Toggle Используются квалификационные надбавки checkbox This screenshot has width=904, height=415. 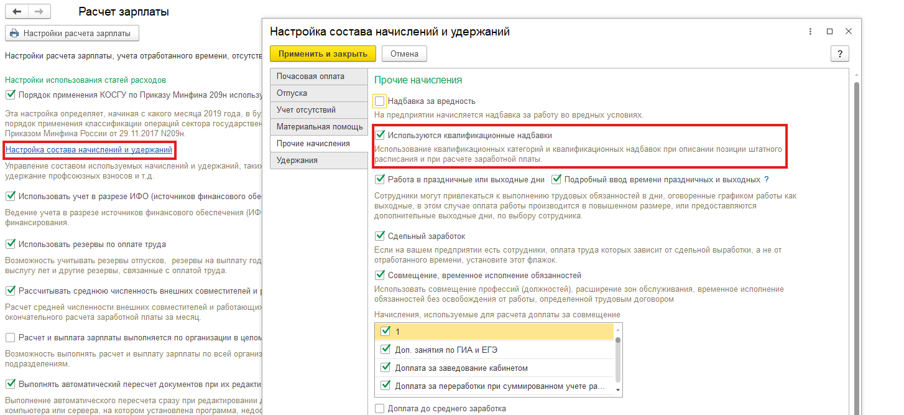tap(380, 134)
